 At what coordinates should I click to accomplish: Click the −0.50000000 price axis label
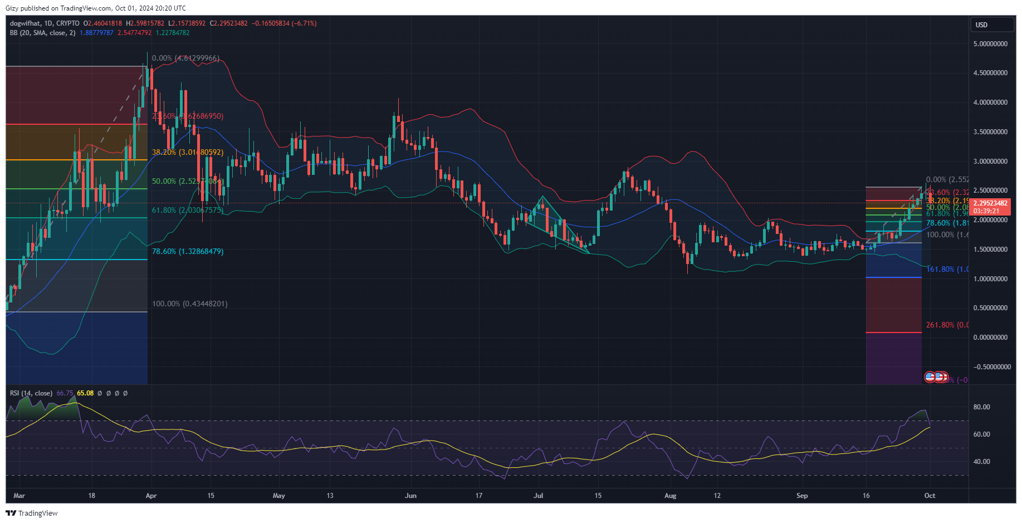[x=992, y=367]
